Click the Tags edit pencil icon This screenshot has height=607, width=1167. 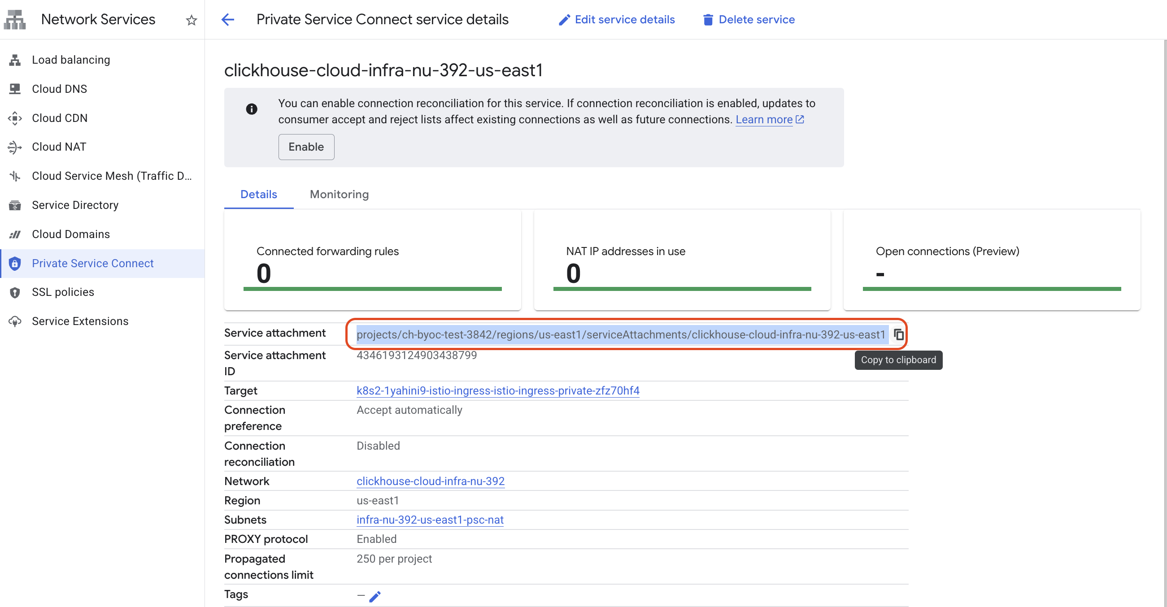[x=374, y=596]
